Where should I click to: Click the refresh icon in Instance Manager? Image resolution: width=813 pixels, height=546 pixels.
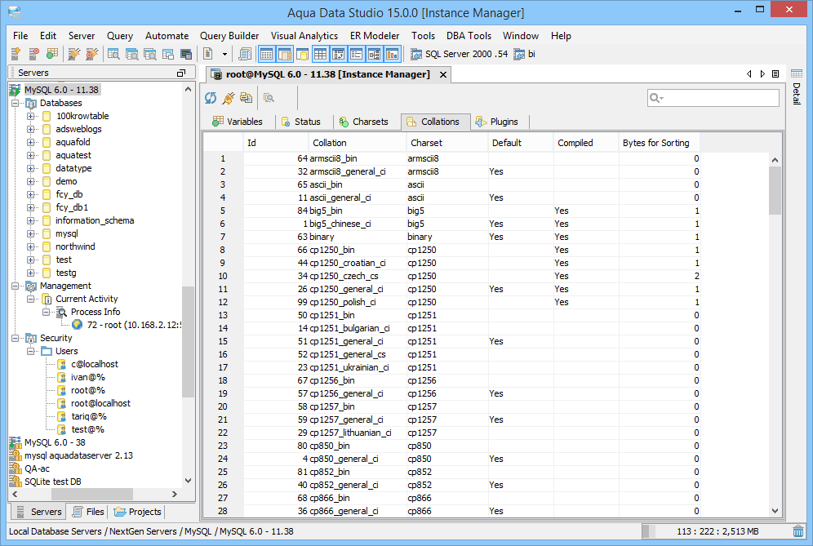pyautogui.click(x=211, y=98)
